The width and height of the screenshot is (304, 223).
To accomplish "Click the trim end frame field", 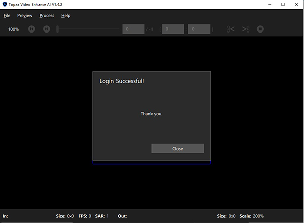I will click(x=199, y=29).
